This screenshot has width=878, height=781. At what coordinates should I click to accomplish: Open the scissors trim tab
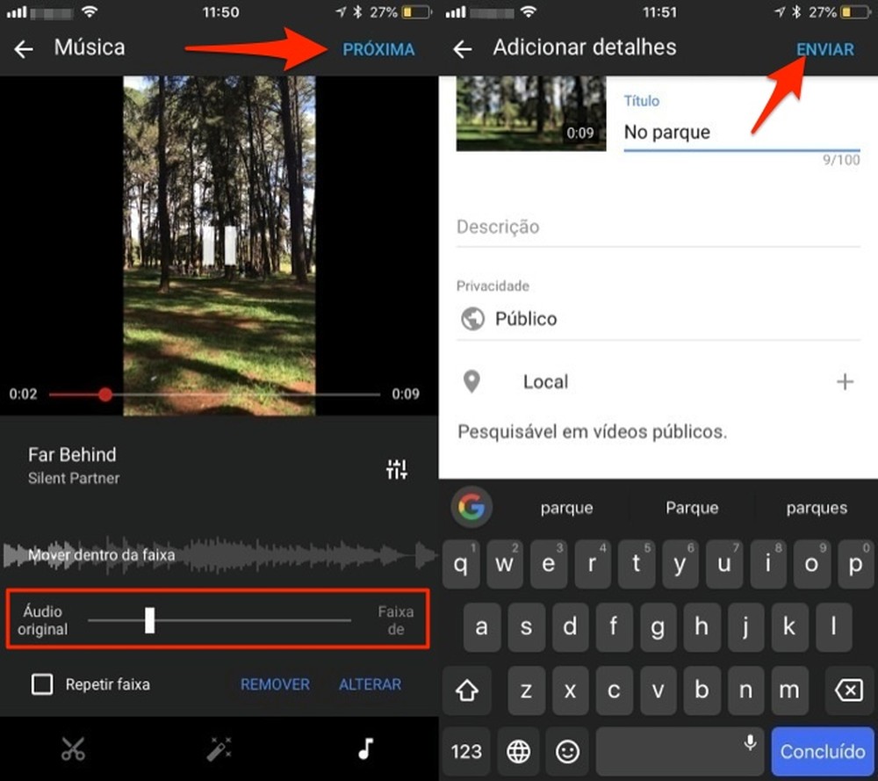(74, 749)
